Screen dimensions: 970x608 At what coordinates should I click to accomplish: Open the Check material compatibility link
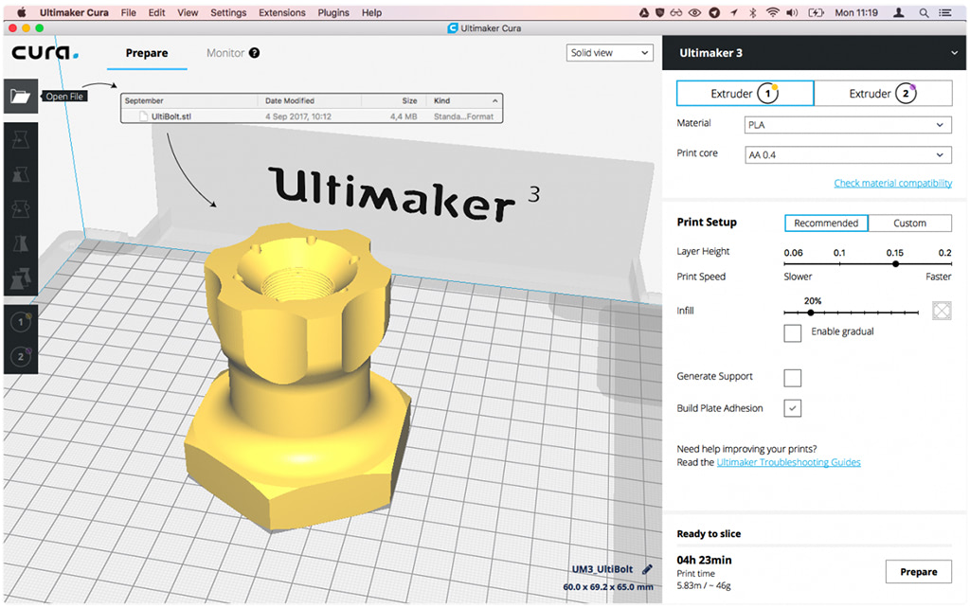pos(892,183)
